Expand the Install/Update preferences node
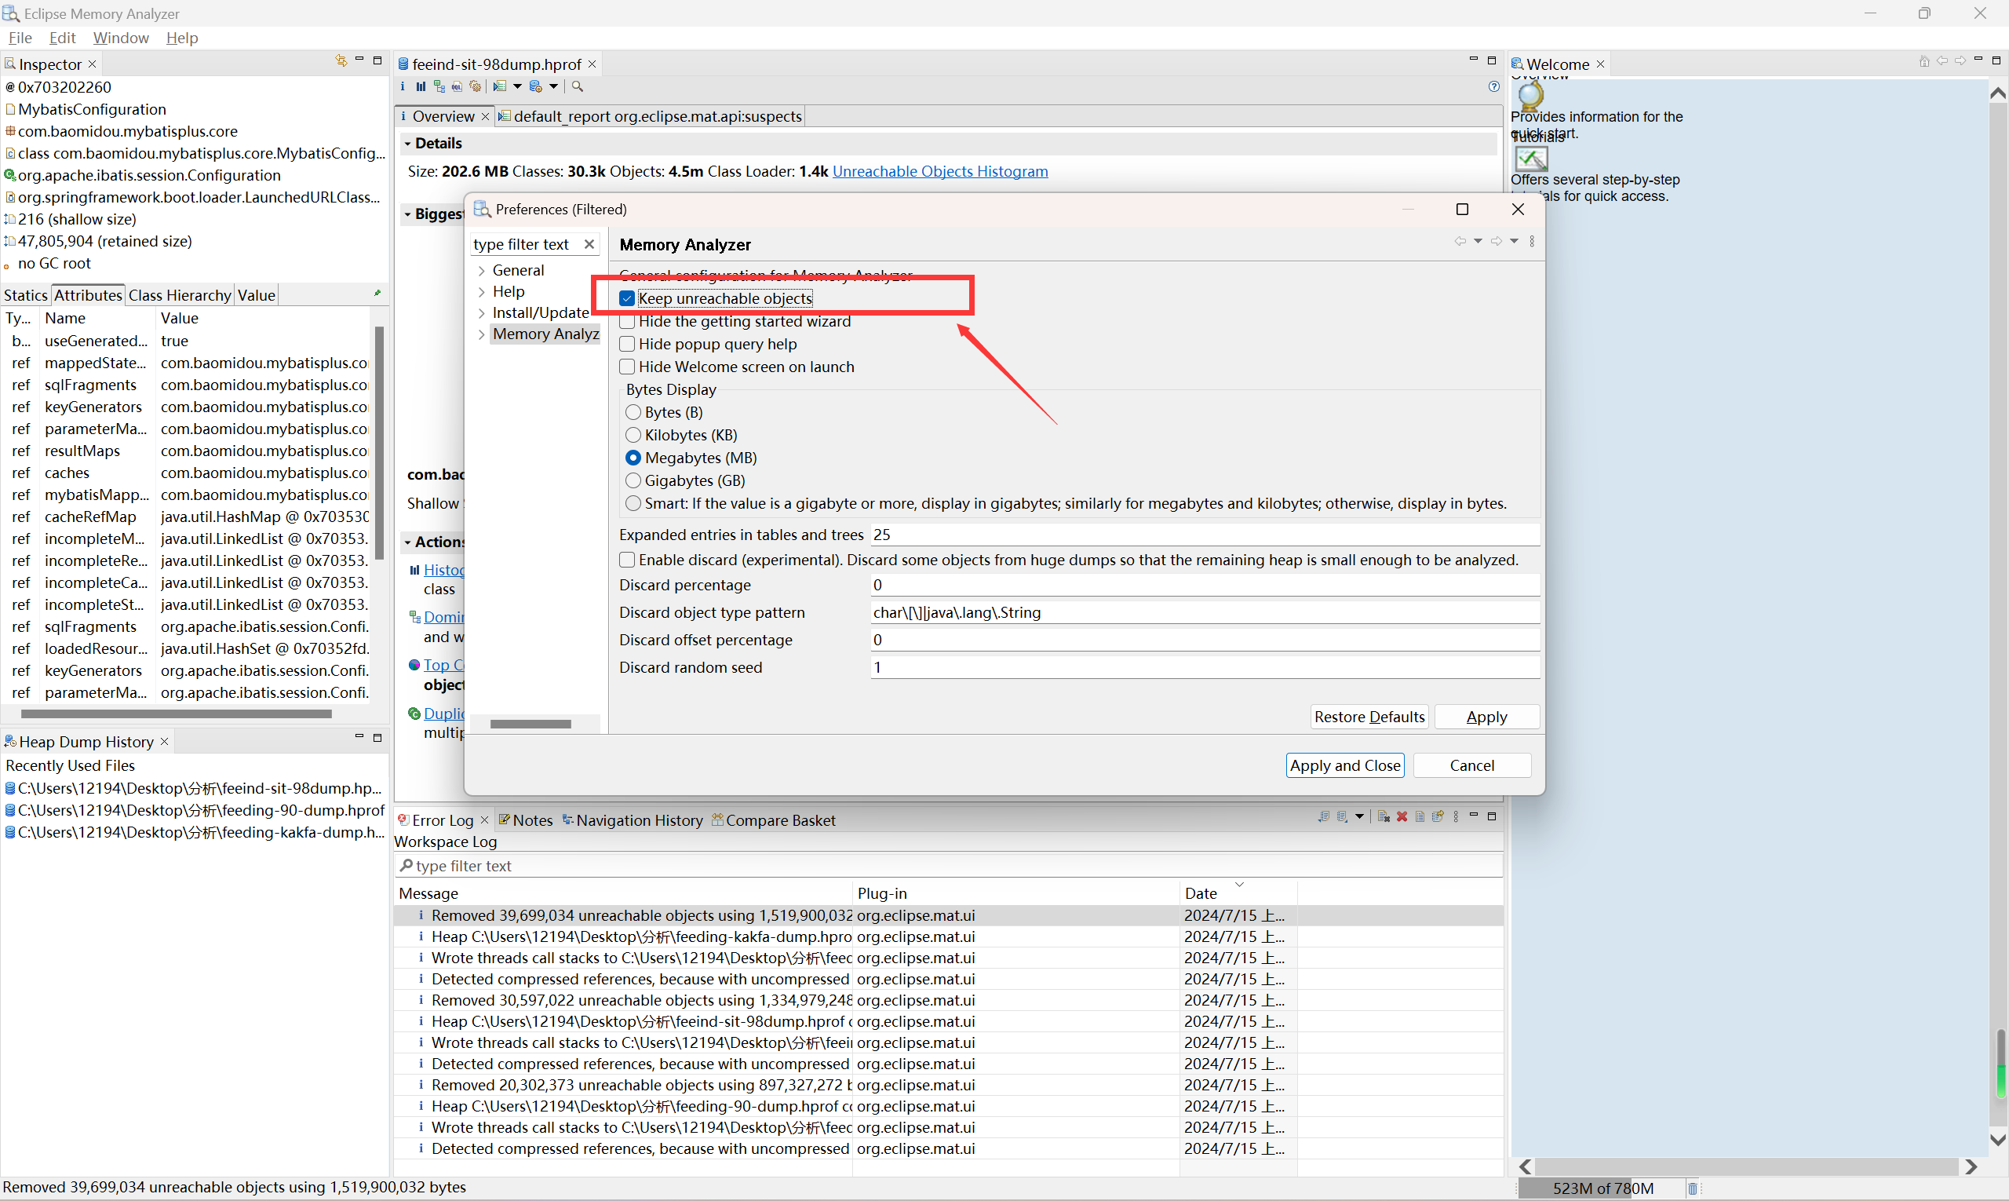The image size is (2009, 1201). 481,312
